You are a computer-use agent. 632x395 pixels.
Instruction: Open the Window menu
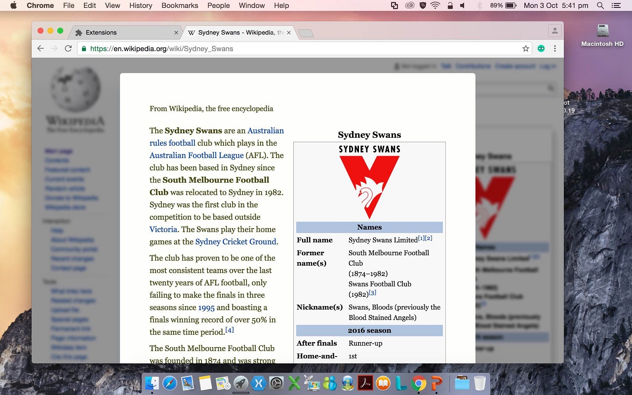tap(252, 5)
